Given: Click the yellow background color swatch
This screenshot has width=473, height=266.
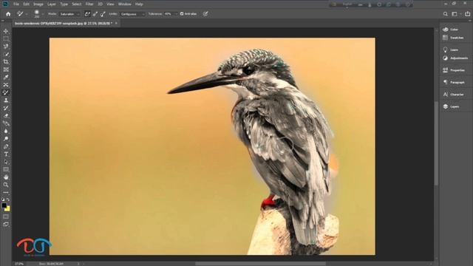Looking at the screenshot, I should point(8,209).
